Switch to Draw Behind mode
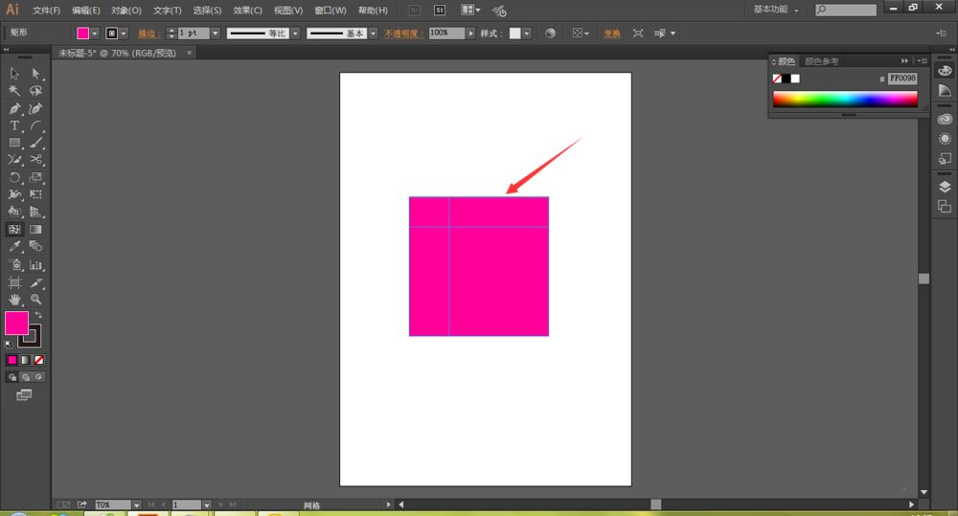 tap(26, 377)
